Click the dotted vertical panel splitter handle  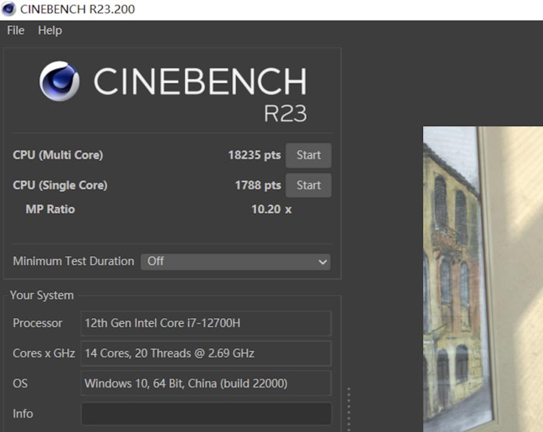tap(348, 408)
